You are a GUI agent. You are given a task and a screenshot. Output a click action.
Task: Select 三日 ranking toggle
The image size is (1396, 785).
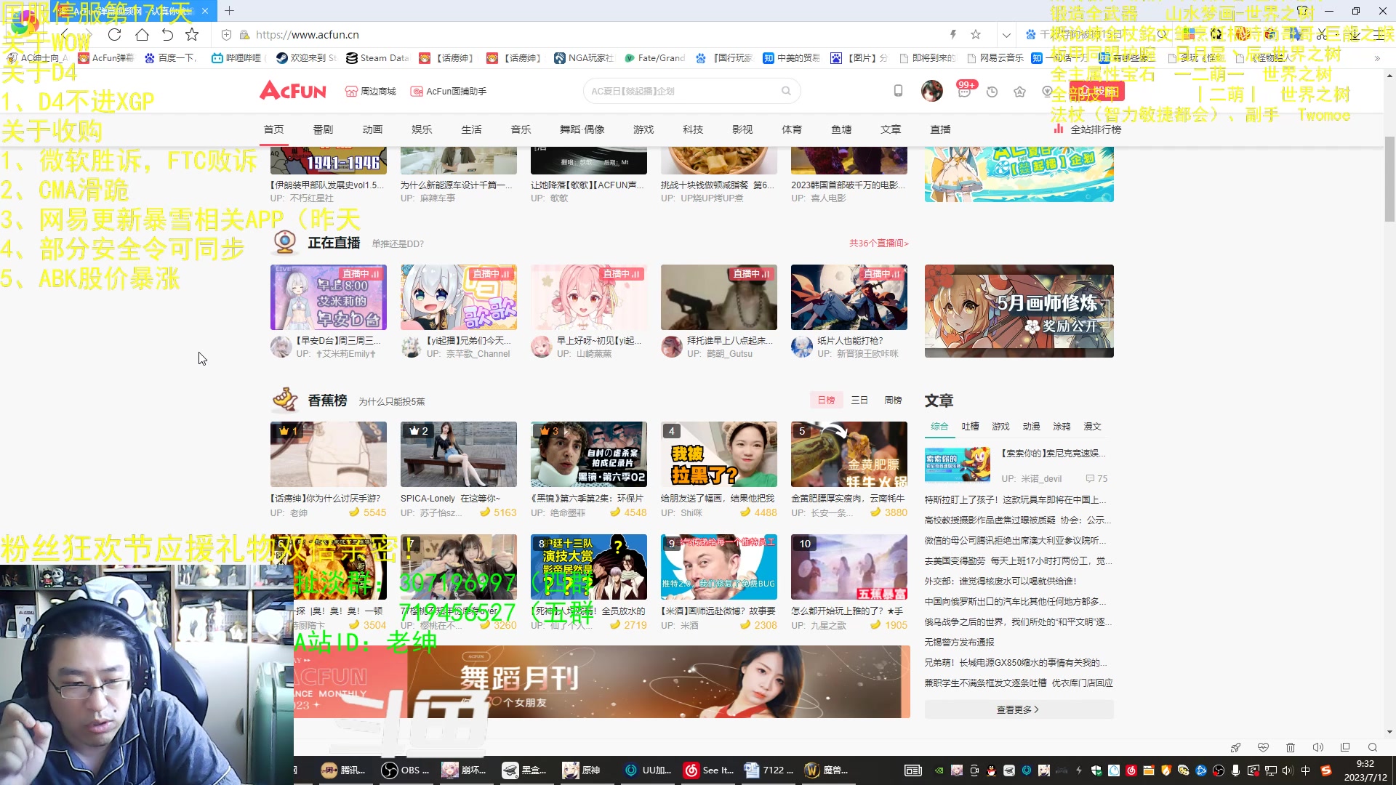pyautogui.click(x=859, y=400)
